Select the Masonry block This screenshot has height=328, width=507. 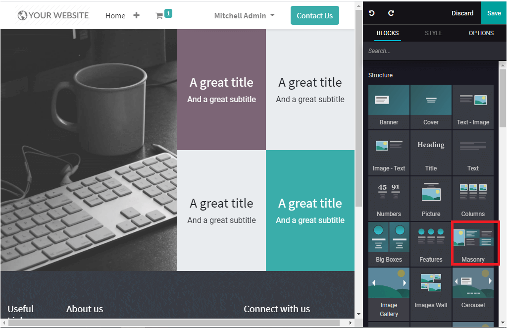point(473,244)
